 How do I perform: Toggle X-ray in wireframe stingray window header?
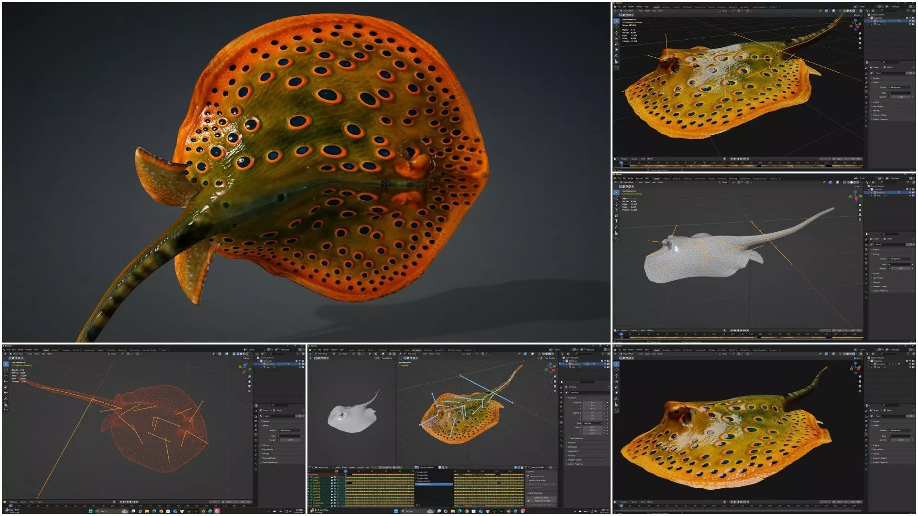pos(234,354)
